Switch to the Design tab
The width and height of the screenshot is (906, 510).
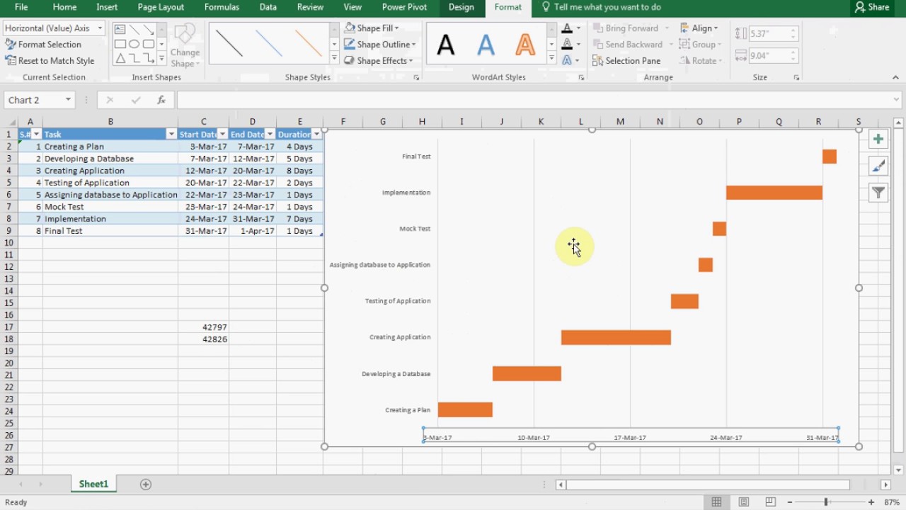(461, 7)
